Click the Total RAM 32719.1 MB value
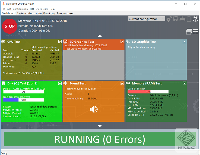 click(157, 98)
